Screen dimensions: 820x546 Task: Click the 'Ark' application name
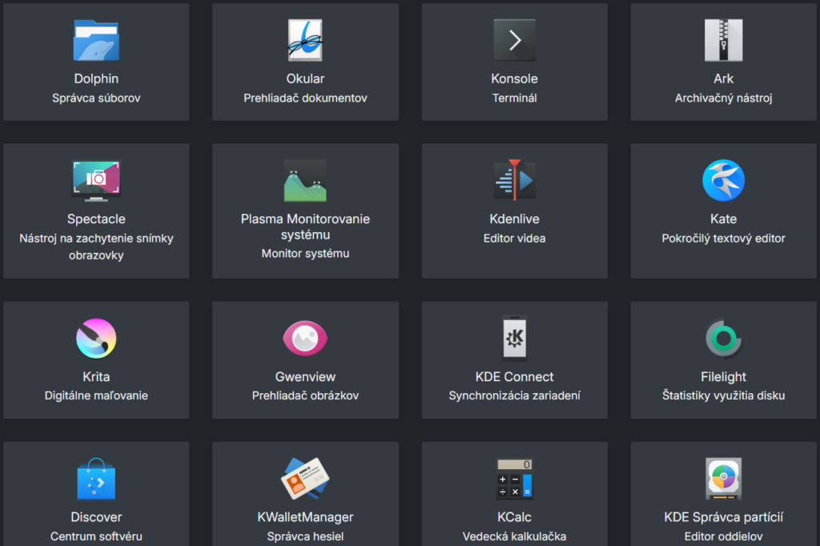tap(724, 78)
